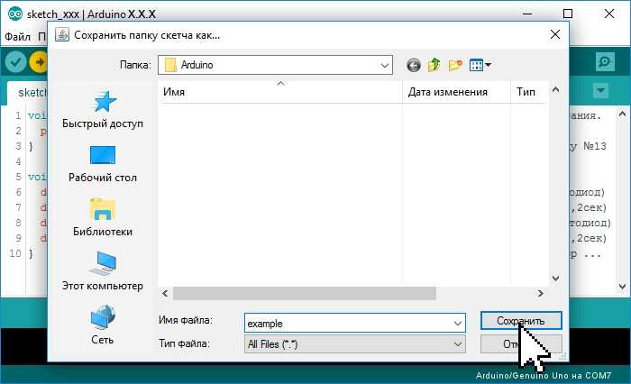Go up one folder level icon
631x384 pixels.
(434, 65)
